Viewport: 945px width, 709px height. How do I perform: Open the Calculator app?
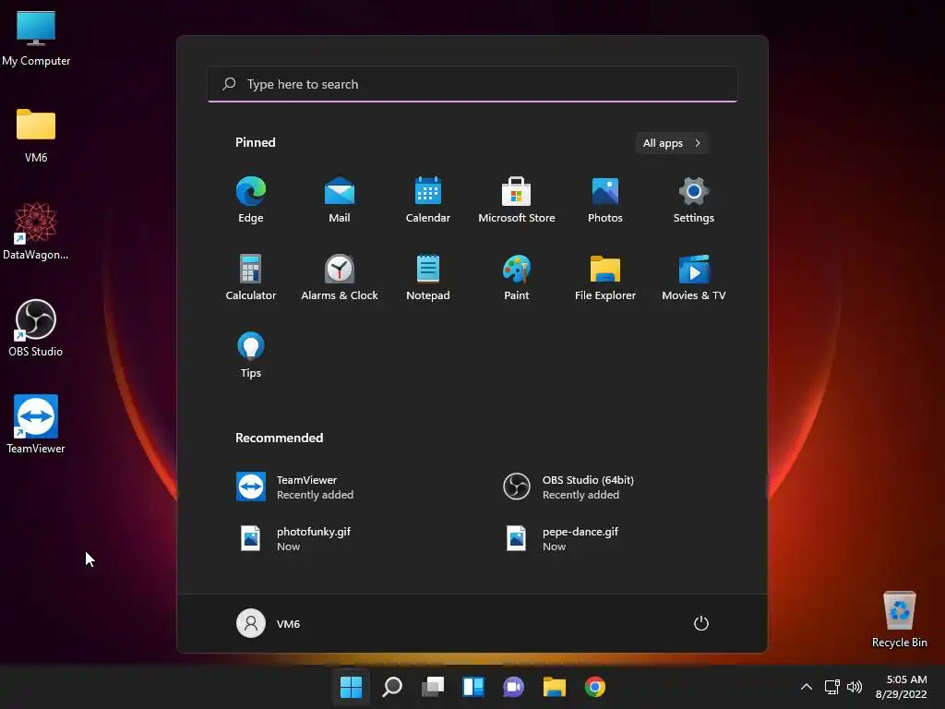[x=251, y=277]
